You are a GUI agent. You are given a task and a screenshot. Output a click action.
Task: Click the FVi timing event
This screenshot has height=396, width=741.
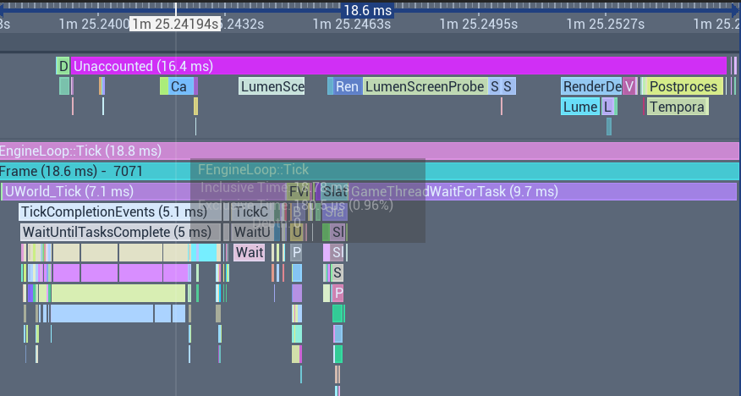[x=299, y=191]
